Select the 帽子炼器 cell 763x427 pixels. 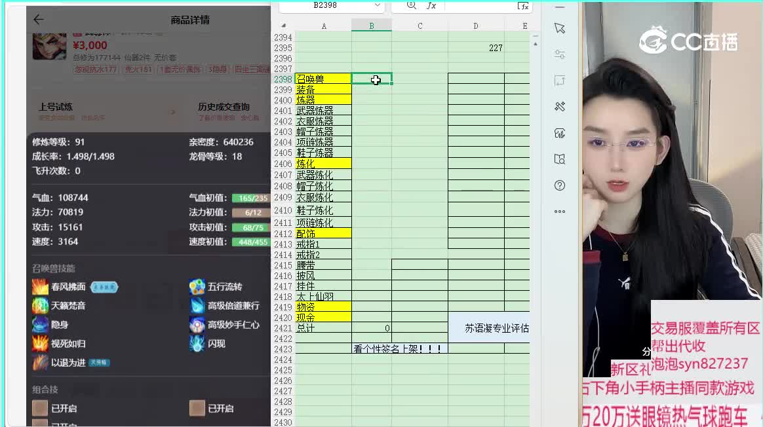click(x=323, y=132)
